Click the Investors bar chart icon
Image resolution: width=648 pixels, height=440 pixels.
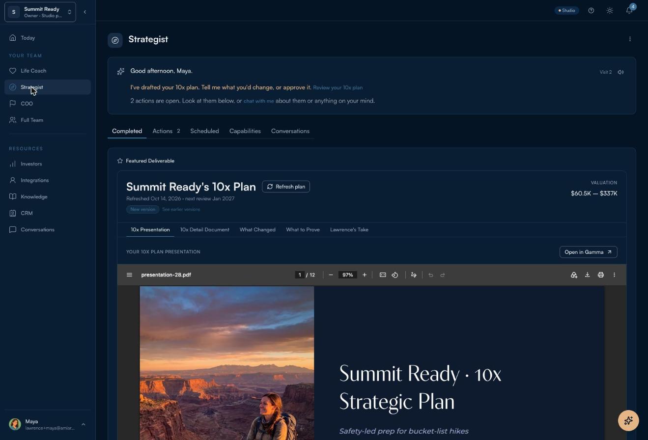13,164
